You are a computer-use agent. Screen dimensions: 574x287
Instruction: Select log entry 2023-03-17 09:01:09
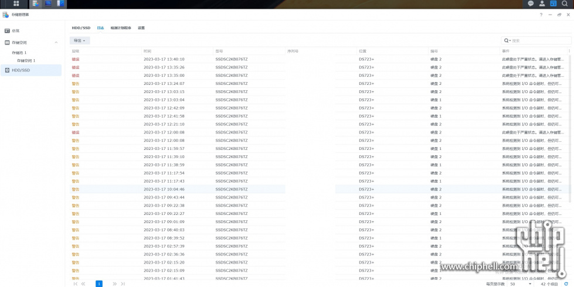point(318,222)
